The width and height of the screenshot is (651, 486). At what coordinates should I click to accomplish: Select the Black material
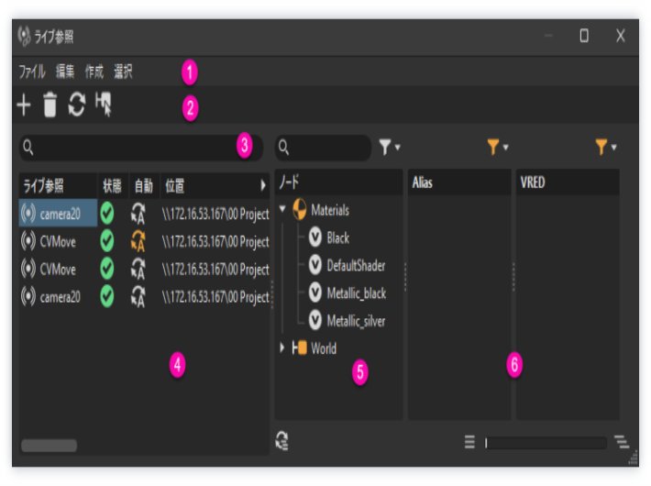(x=338, y=238)
